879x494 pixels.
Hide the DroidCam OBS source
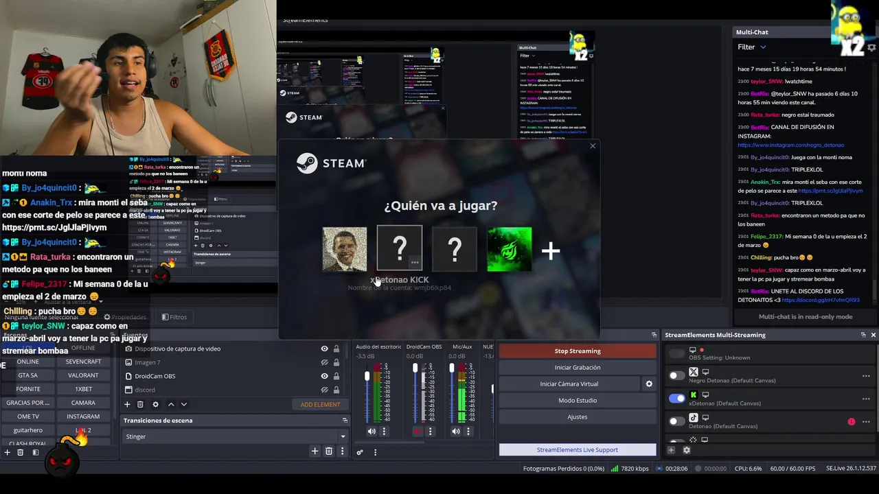[324, 376]
